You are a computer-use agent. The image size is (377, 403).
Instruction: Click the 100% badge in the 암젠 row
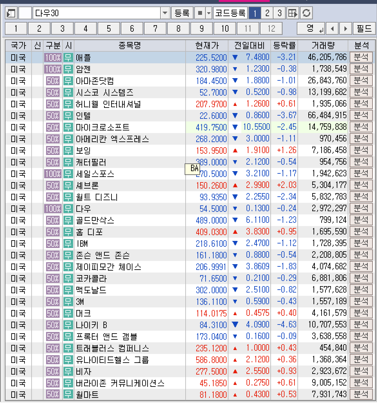(x=53, y=69)
